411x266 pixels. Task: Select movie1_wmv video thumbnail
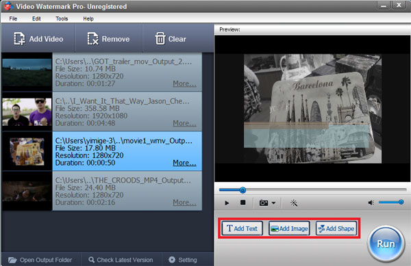click(27, 152)
